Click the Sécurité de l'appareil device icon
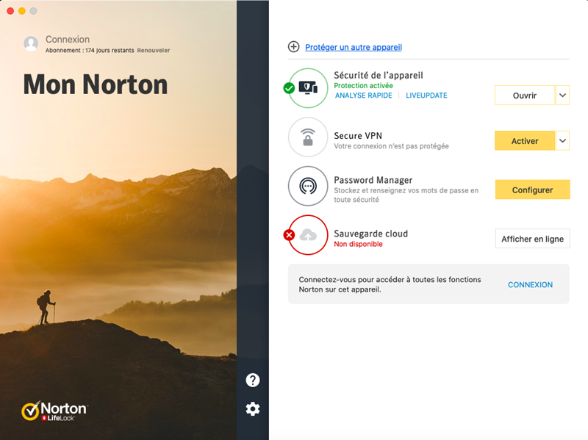 308,88
